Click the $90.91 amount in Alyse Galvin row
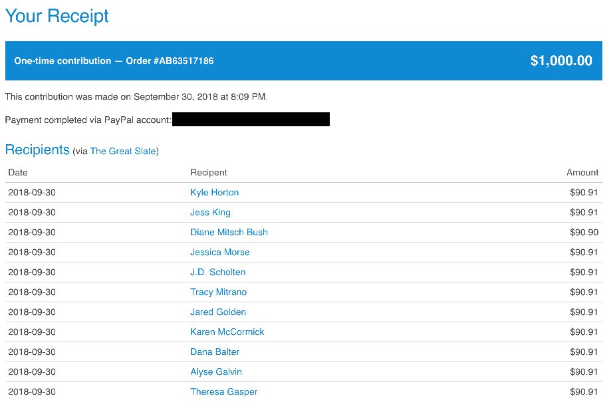Image resolution: width=613 pixels, height=402 pixels. pos(584,371)
